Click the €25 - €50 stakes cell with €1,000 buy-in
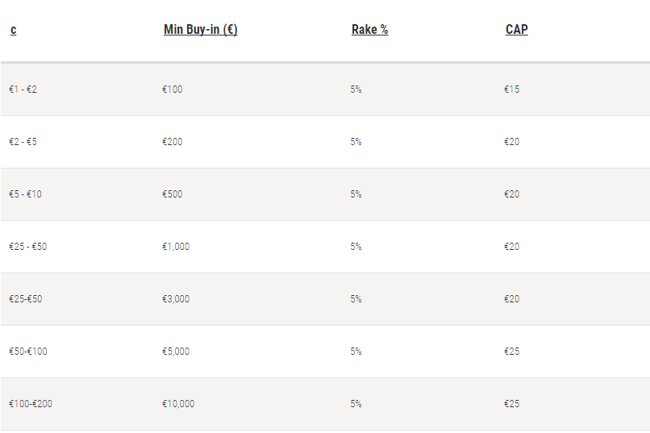Viewport: 650px width, 433px height. pos(27,247)
